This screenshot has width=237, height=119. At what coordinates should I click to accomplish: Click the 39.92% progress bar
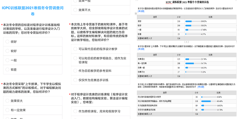[193, 21]
